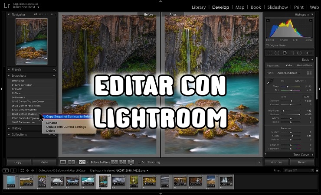
Task: Collapse the Snapshots panel
Action: pyautogui.click(x=9, y=76)
